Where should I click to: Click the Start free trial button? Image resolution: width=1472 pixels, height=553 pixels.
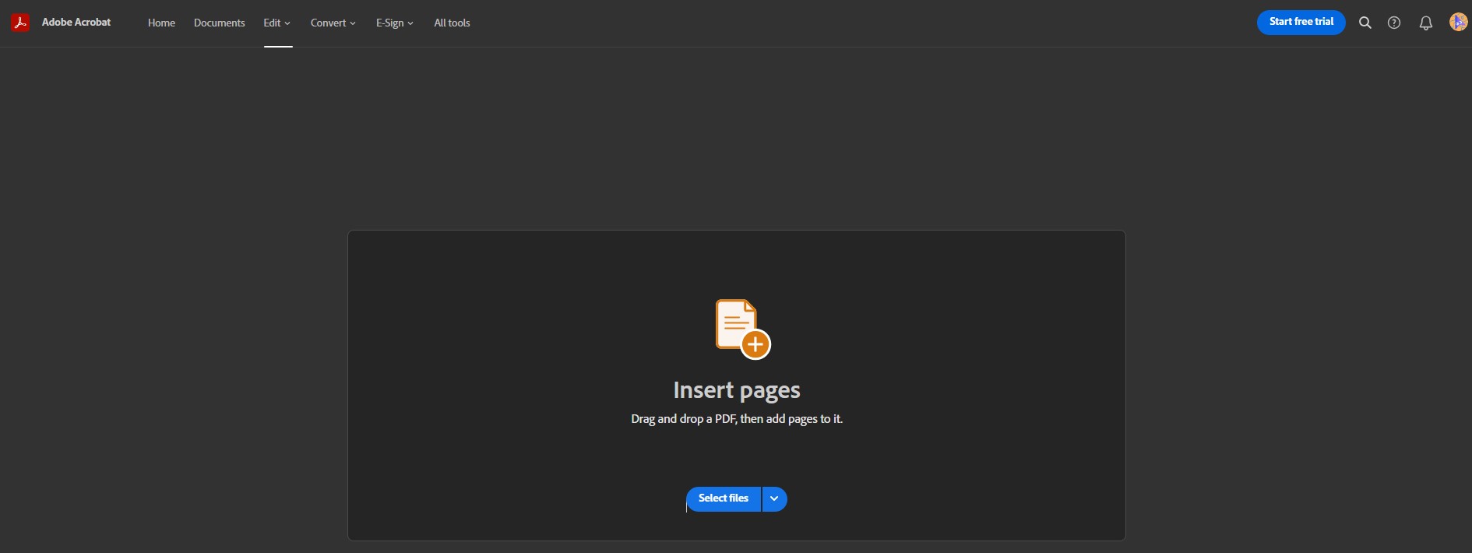1301,23
